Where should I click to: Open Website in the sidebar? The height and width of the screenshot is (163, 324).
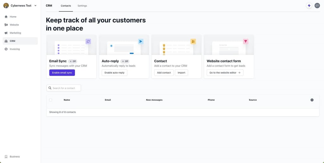coord(20,25)
